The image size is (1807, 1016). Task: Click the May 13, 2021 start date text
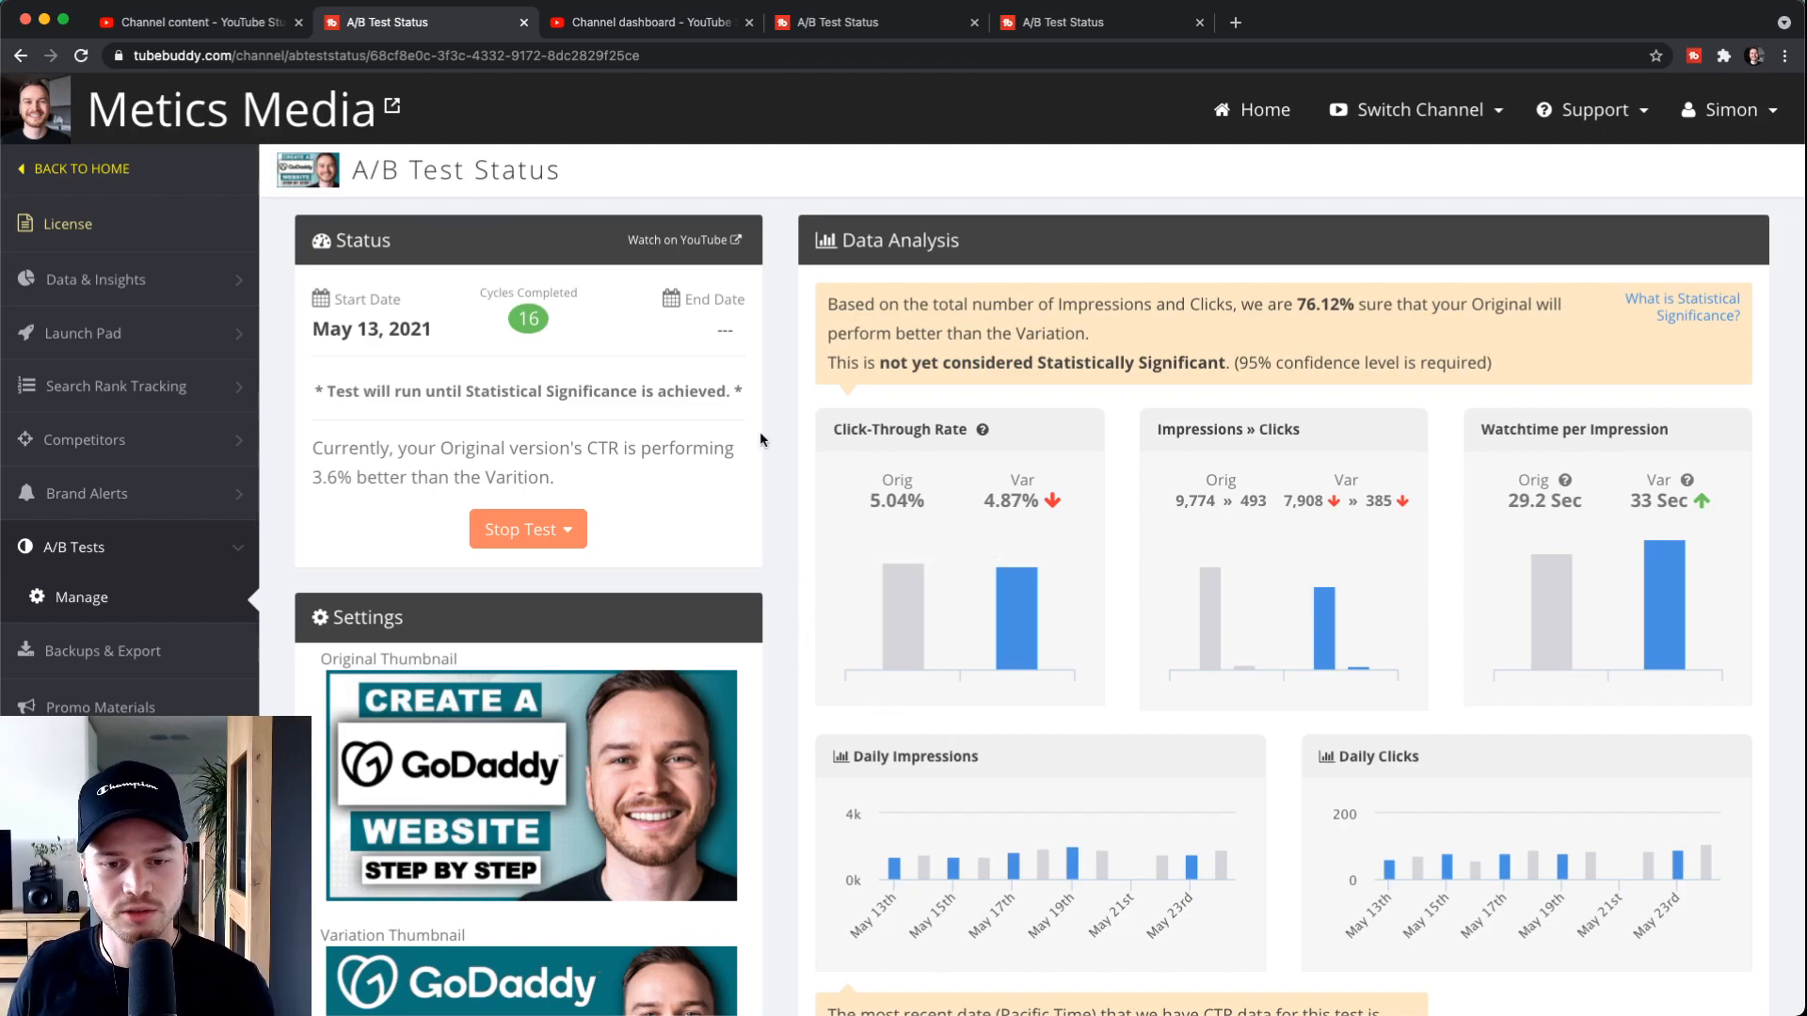tap(372, 329)
